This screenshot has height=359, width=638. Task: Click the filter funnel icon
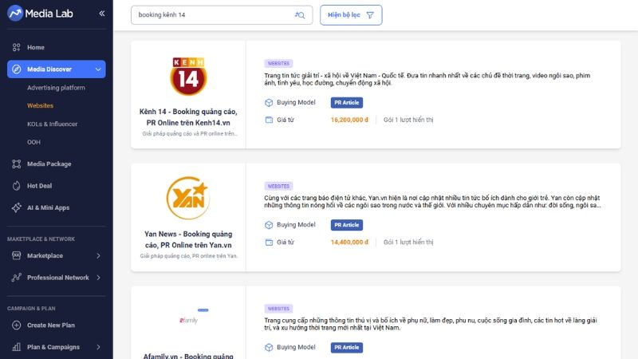(370, 15)
